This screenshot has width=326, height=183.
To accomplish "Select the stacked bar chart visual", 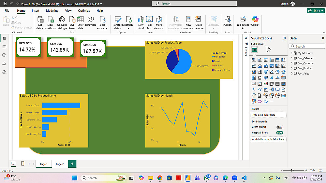I will 253,60.
